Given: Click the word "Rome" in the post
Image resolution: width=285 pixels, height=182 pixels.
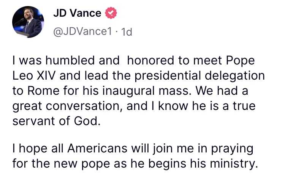Looking at the screenshot, I should tap(43, 91).
